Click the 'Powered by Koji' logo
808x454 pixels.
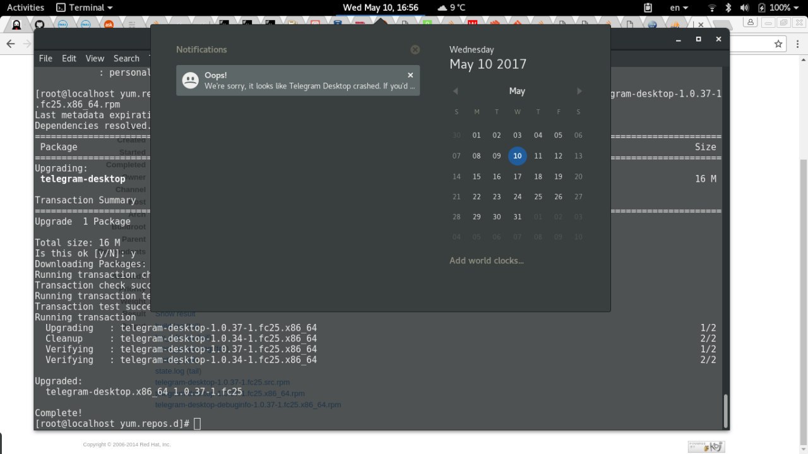[x=706, y=446]
